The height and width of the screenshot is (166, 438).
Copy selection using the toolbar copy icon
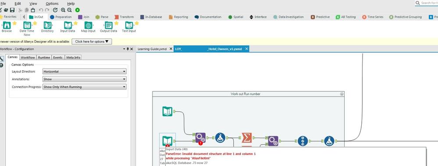27,10
